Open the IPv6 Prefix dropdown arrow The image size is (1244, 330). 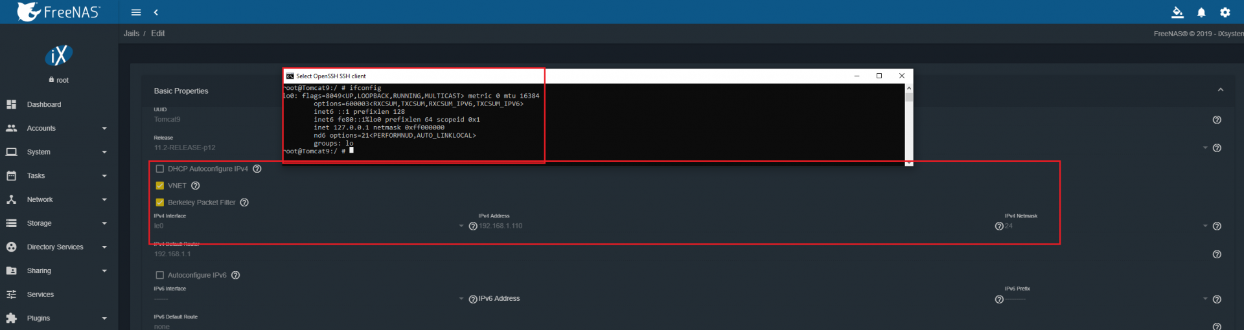pos(1205,298)
